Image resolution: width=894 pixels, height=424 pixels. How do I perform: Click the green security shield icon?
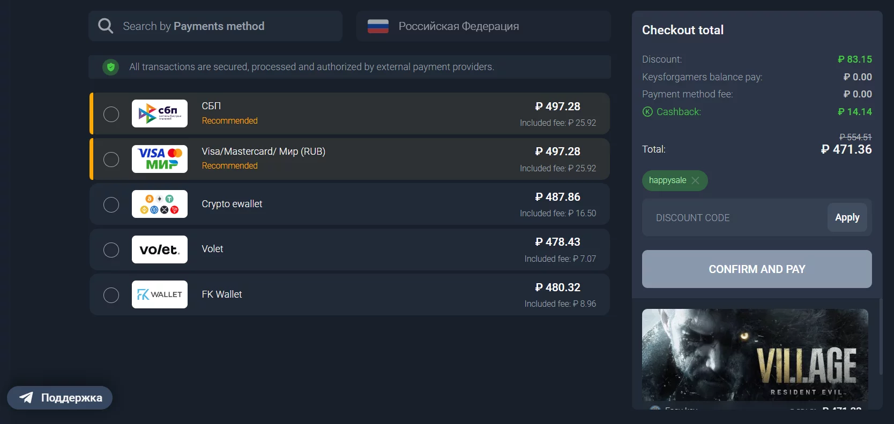click(111, 67)
